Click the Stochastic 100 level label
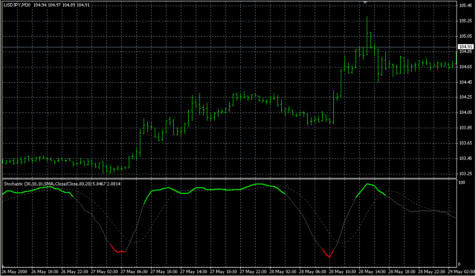The width and height of the screenshot is (476, 276). coord(462,183)
